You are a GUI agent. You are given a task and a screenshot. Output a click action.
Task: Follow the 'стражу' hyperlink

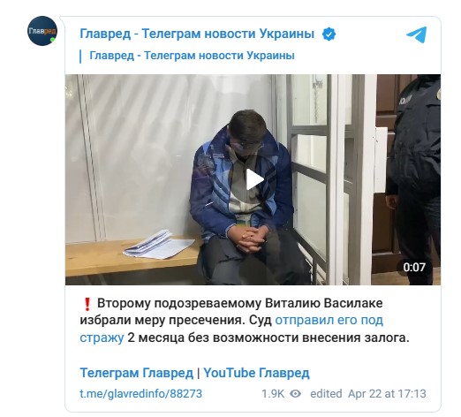coord(102,337)
